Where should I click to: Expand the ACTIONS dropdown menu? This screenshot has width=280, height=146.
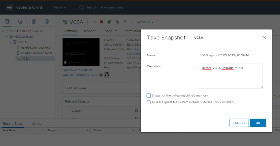[x=145, y=22]
